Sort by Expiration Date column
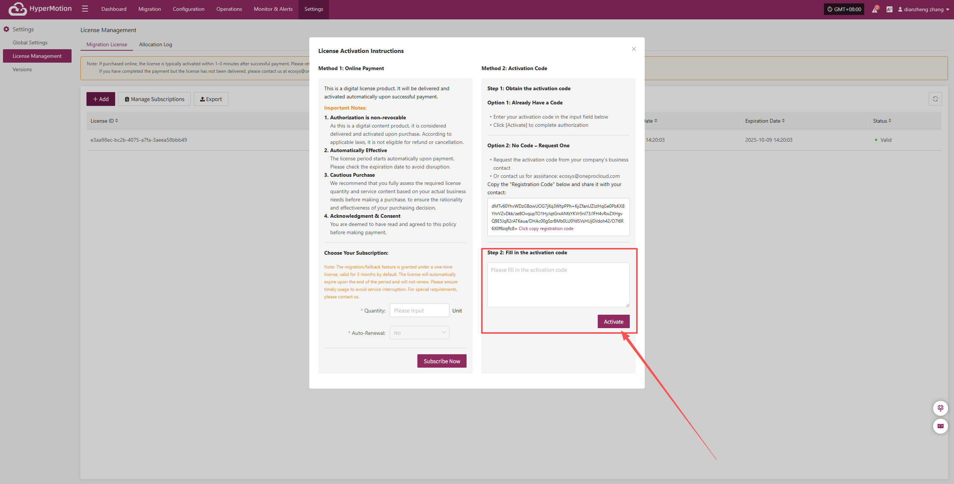Screen dimensions: 954x484 coord(783,120)
